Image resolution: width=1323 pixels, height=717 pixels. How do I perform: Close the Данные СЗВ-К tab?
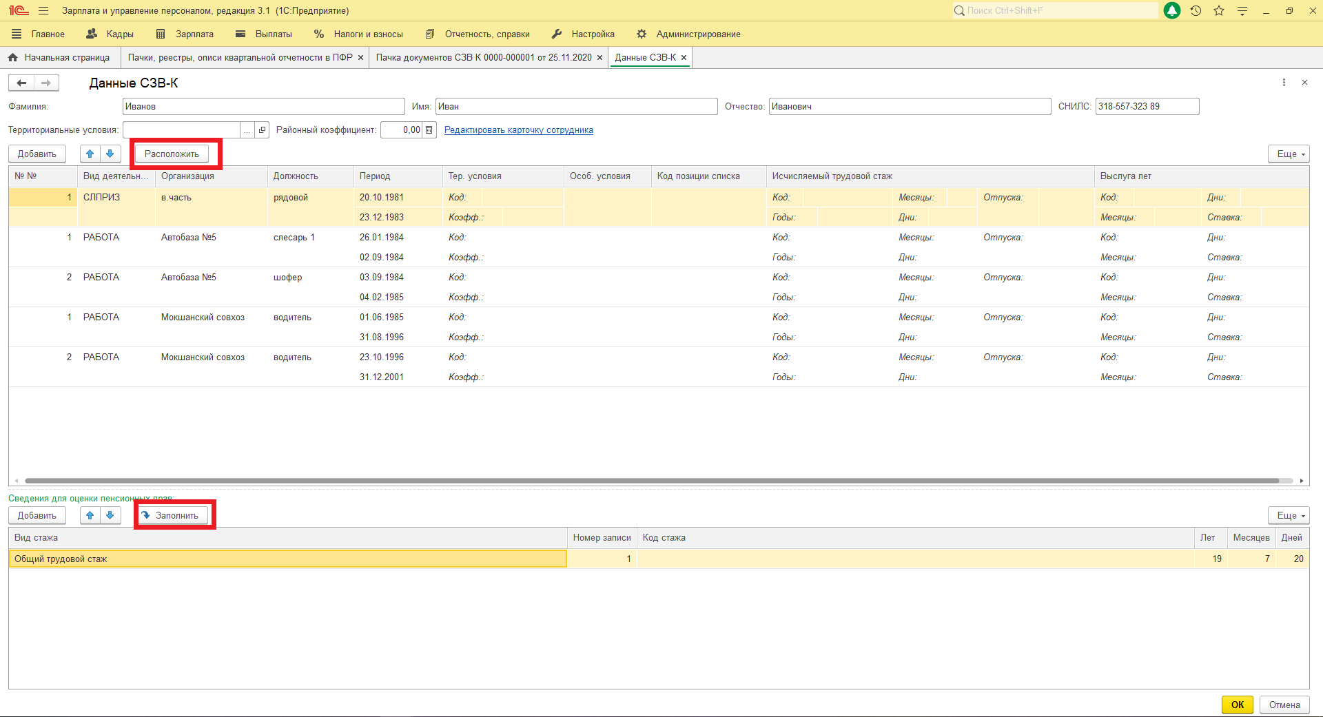684,58
